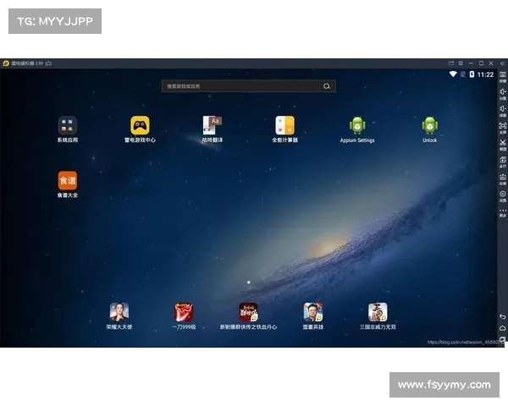Viewport: 508px width, 406px height.
Task: Click the magnifier search icon
Action: point(327,86)
